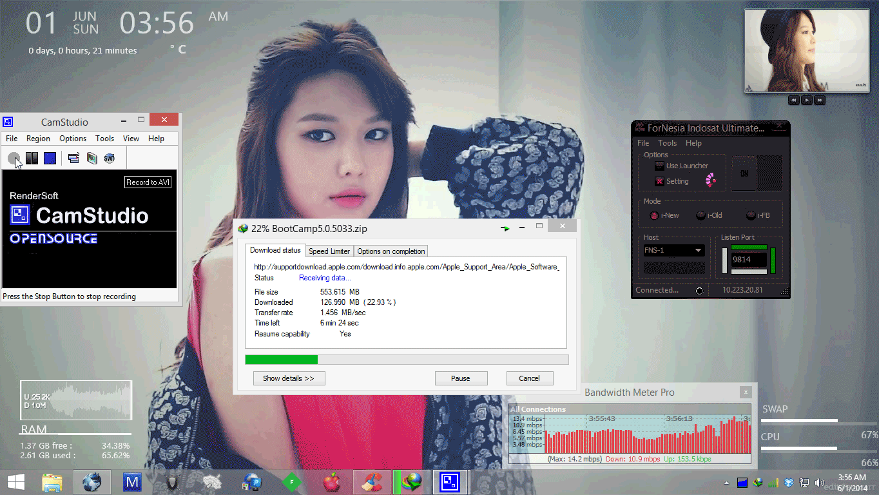Open the Windows Start button
879x495 pixels.
point(15,482)
